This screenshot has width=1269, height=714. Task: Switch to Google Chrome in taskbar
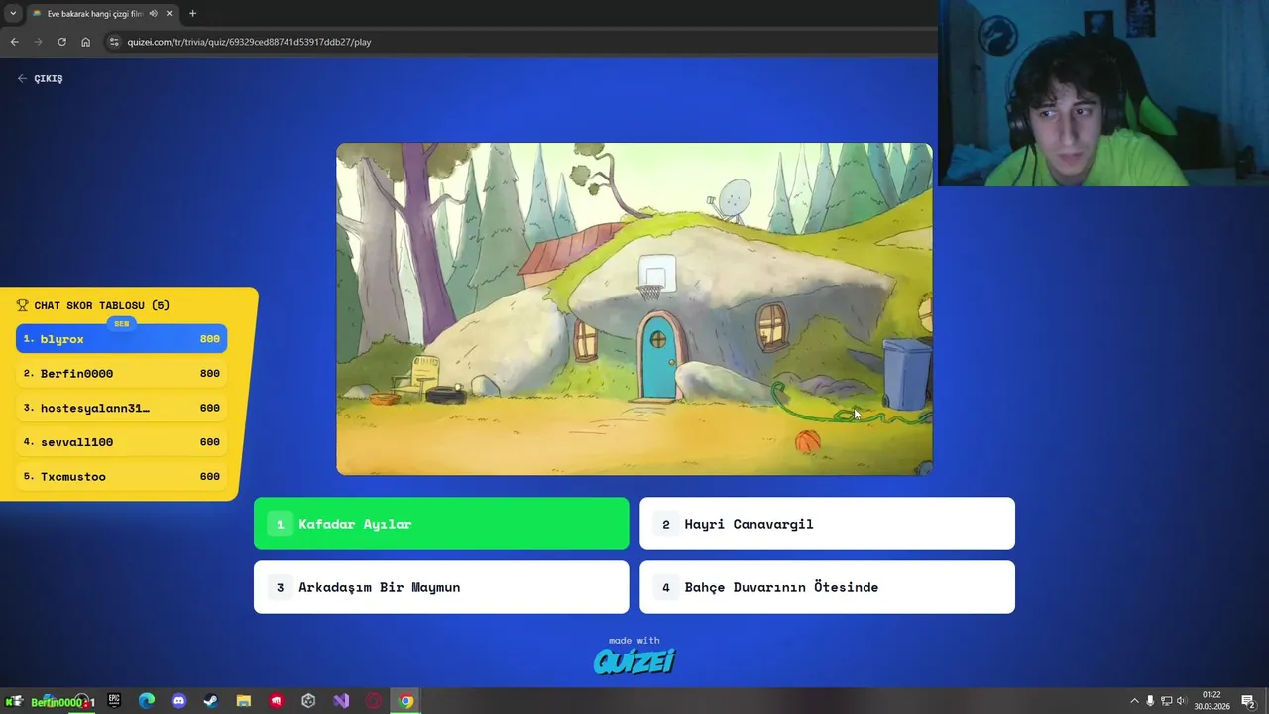click(406, 701)
